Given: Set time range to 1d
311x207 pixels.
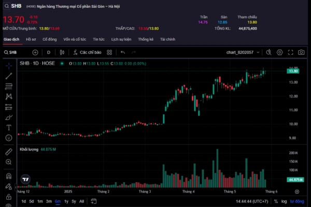Looking at the screenshot, I should pyautogui.click(x=24, y=201).
